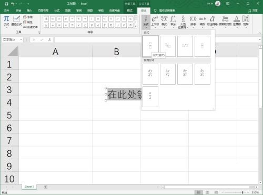
Task: Click the Select All corner triangle
Action: [13, 52]
